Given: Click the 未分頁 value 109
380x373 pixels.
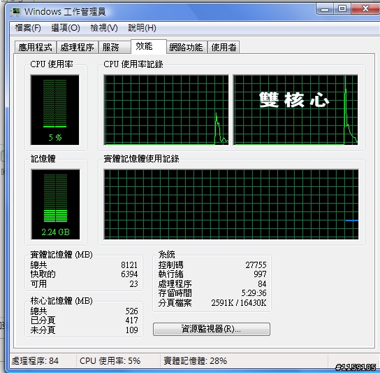Looking at the screenshot, I should [x=131, y=330].
